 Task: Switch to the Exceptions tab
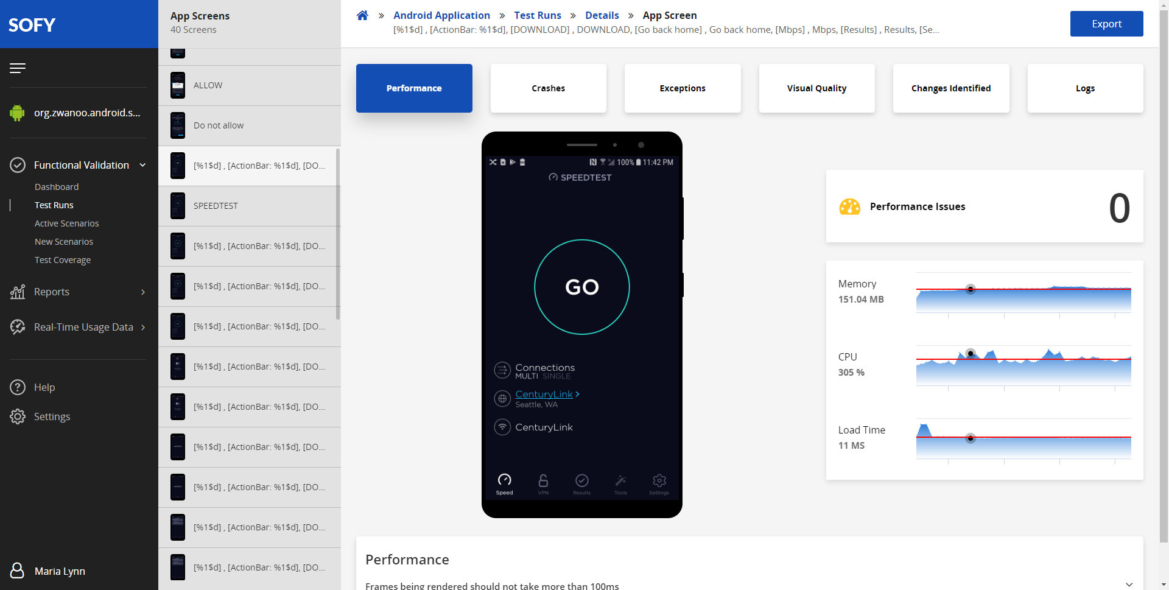point(683,88)
